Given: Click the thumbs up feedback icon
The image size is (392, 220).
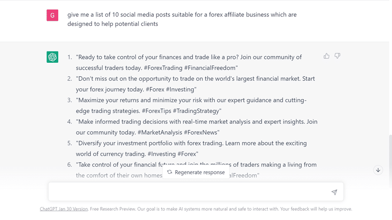Looking at the screenshot, I should tap(326, 56).
